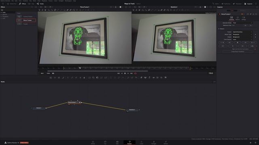
Task: Open the Edit page tab
Action: pos(117,143)
